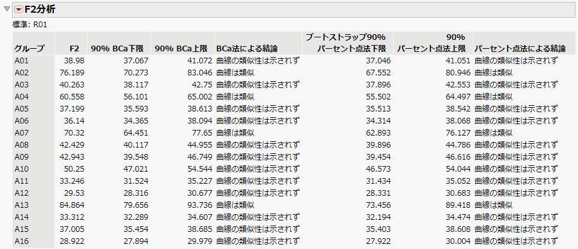
Task: Select the 標準: R01 label
Action: coord(30,25)
